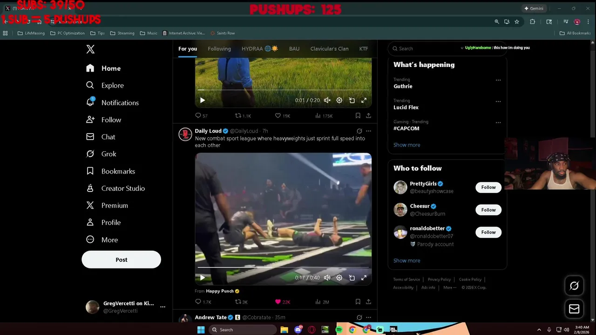Open Follow page in sidebar
This screenshot has width=596, height=335.
[103, 120]
